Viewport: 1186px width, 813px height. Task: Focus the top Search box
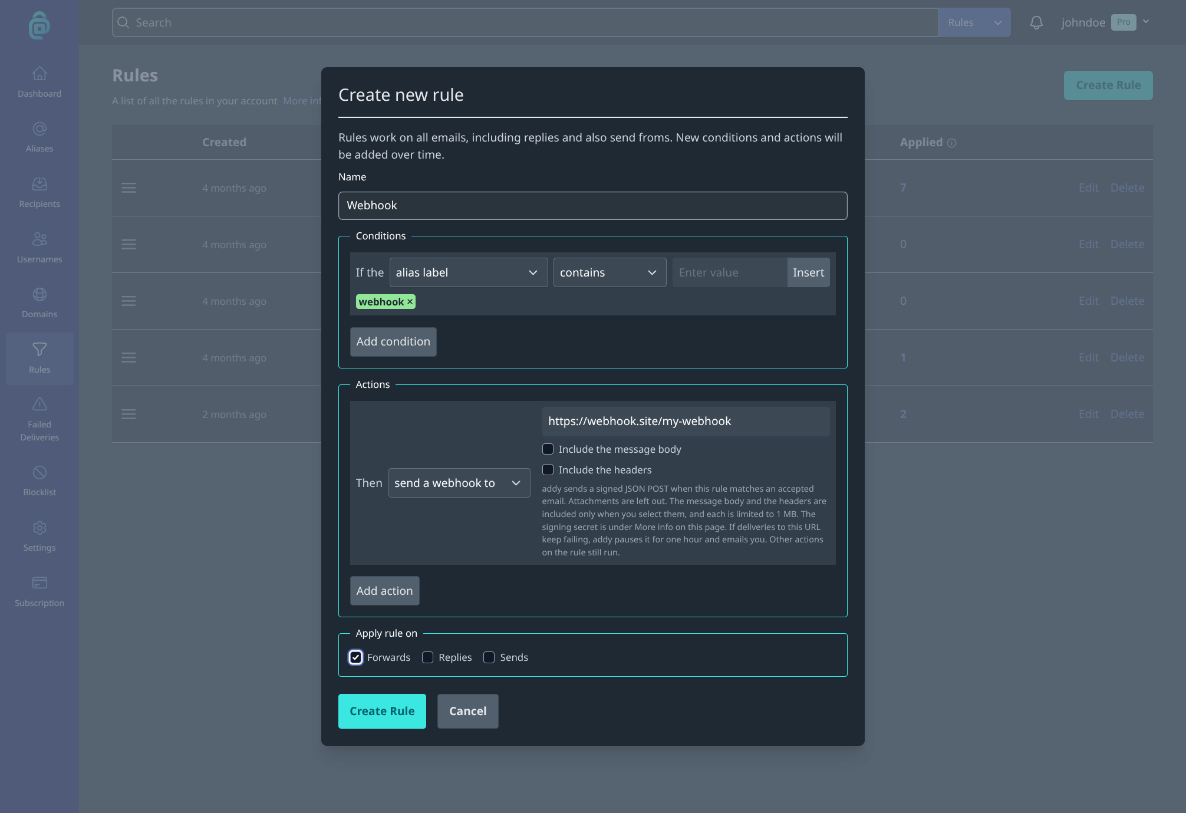pyautogui.click(x=525, y=22)
